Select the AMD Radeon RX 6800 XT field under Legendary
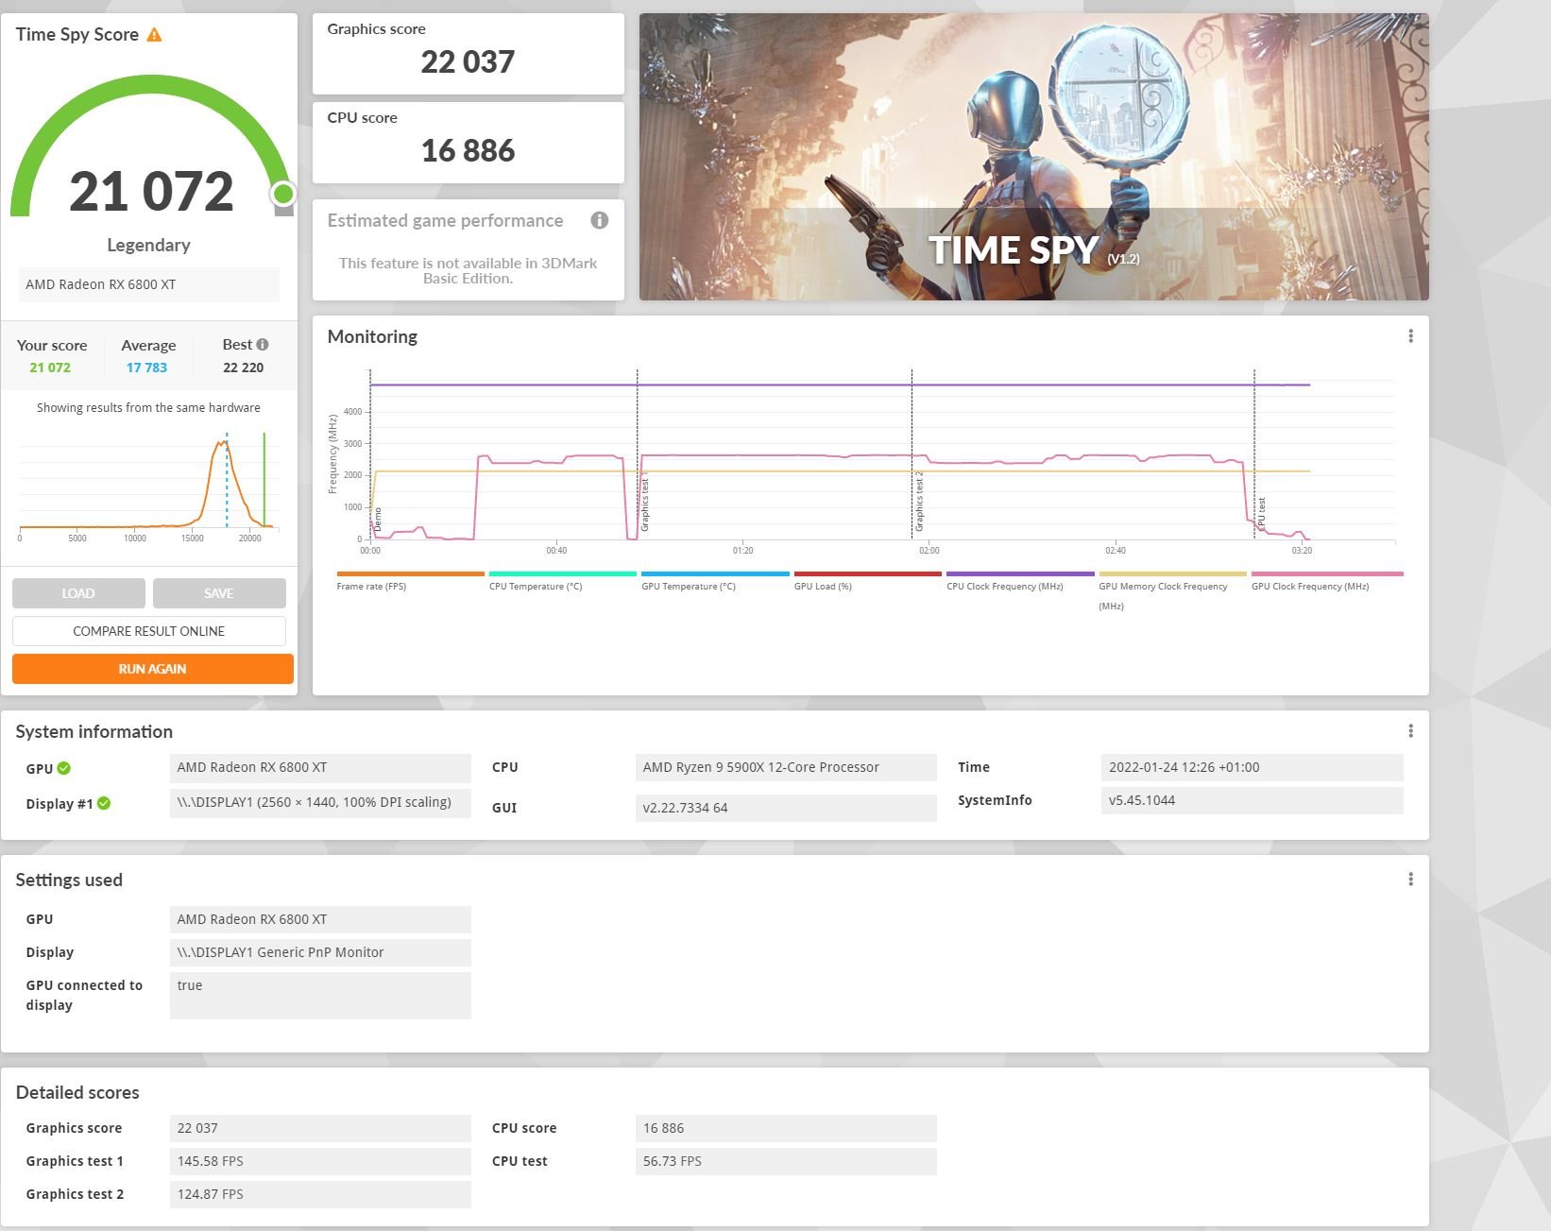The image size is (1551, 1231). pos(148,284)
